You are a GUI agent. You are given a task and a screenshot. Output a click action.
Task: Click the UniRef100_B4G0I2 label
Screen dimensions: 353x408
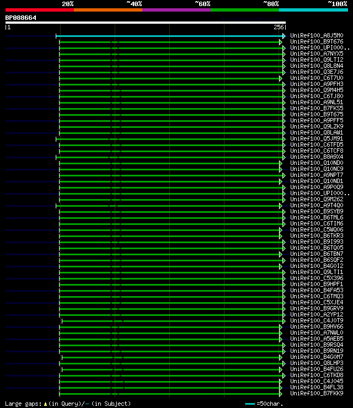coord(317,266)
